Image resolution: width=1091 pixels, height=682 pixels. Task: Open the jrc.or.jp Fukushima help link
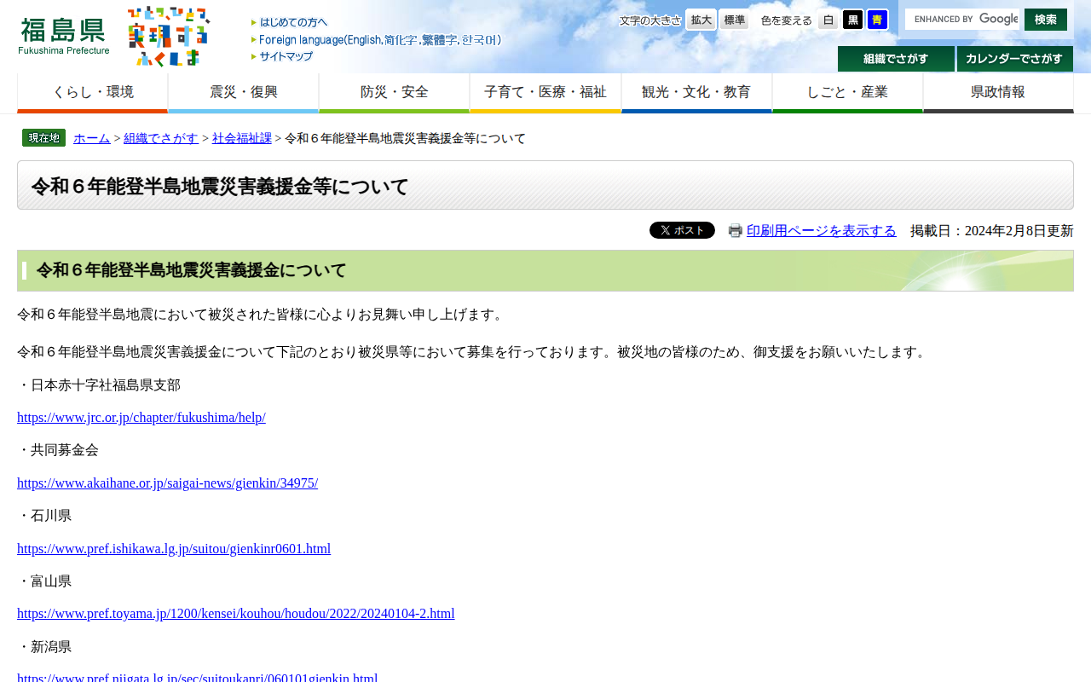pos(141,418)
